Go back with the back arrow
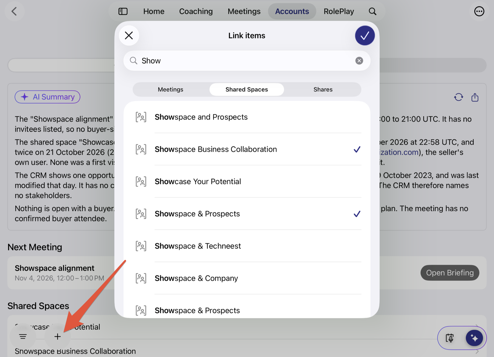 click(14, 11)
